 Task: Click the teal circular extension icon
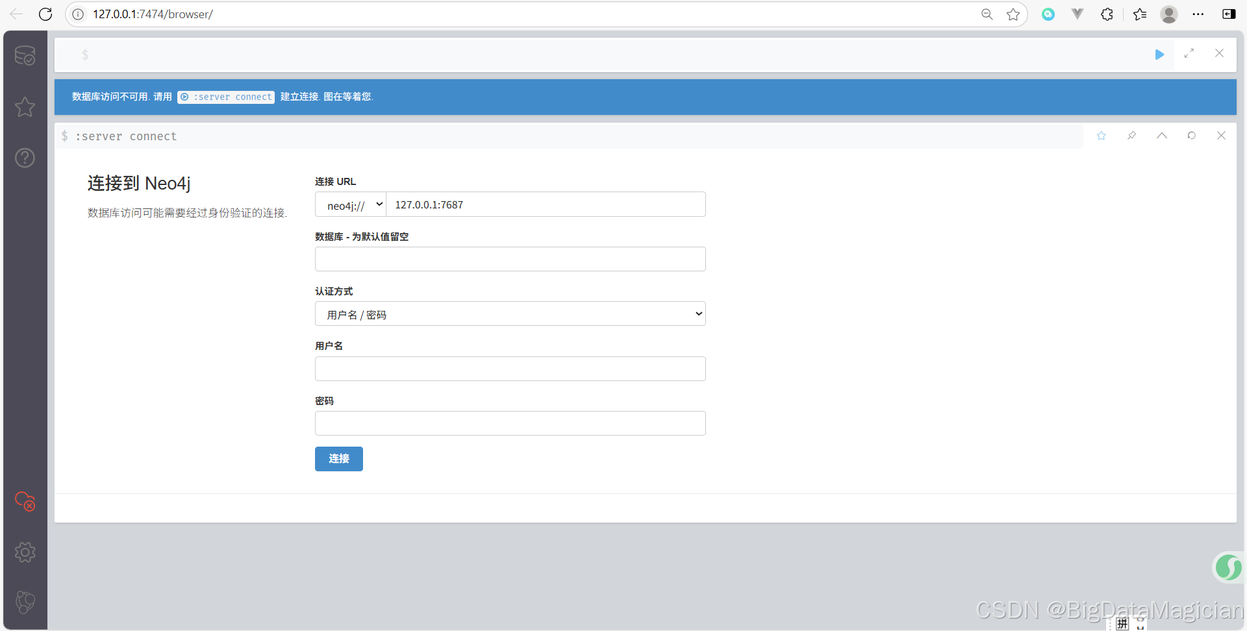1048,14
